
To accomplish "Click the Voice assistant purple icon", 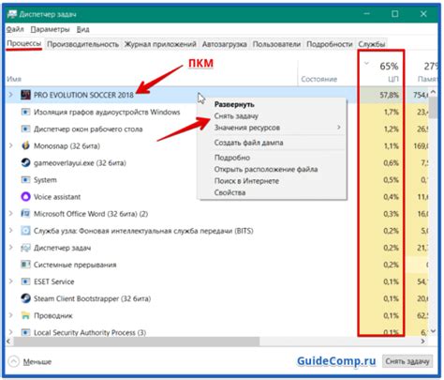I will [25, 197].
